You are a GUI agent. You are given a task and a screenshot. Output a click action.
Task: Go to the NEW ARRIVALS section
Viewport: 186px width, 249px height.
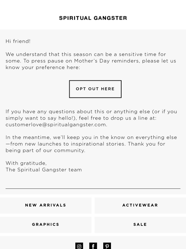tap(46, 205)
